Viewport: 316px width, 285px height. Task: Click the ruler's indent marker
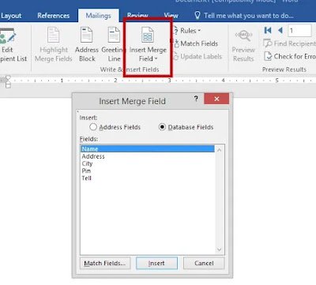pos(8,81)
